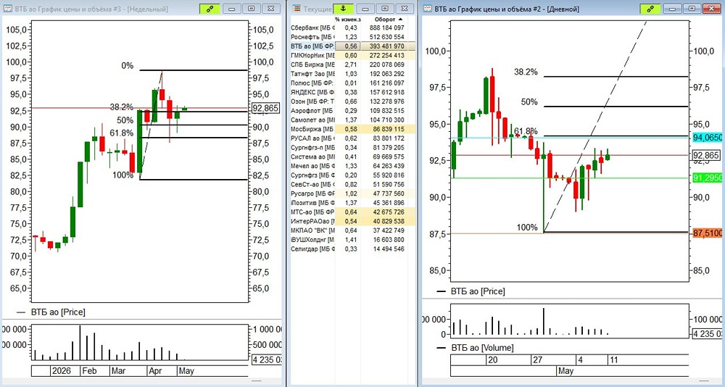Click the cyan 94,0650 price label

[708, 137]
